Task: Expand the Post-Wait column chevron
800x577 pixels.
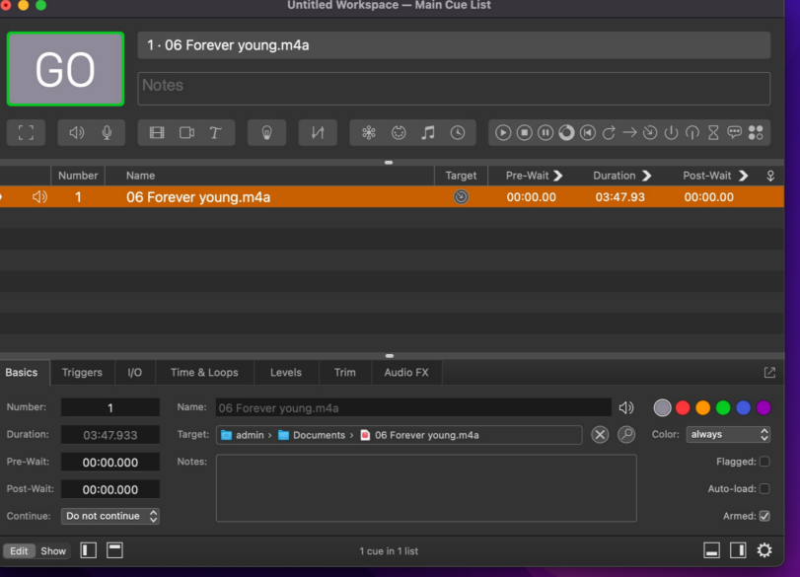Action: pos(744,176)
